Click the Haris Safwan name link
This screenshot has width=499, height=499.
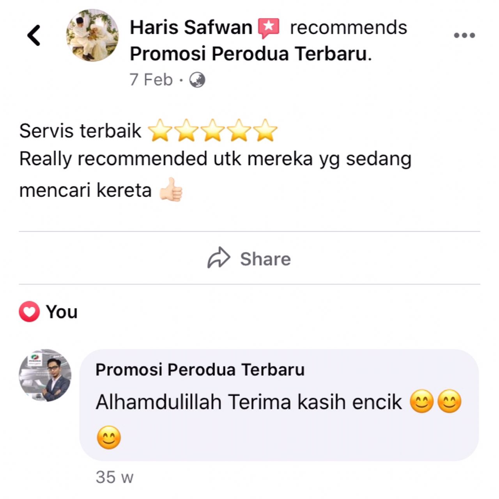[191, 27]
